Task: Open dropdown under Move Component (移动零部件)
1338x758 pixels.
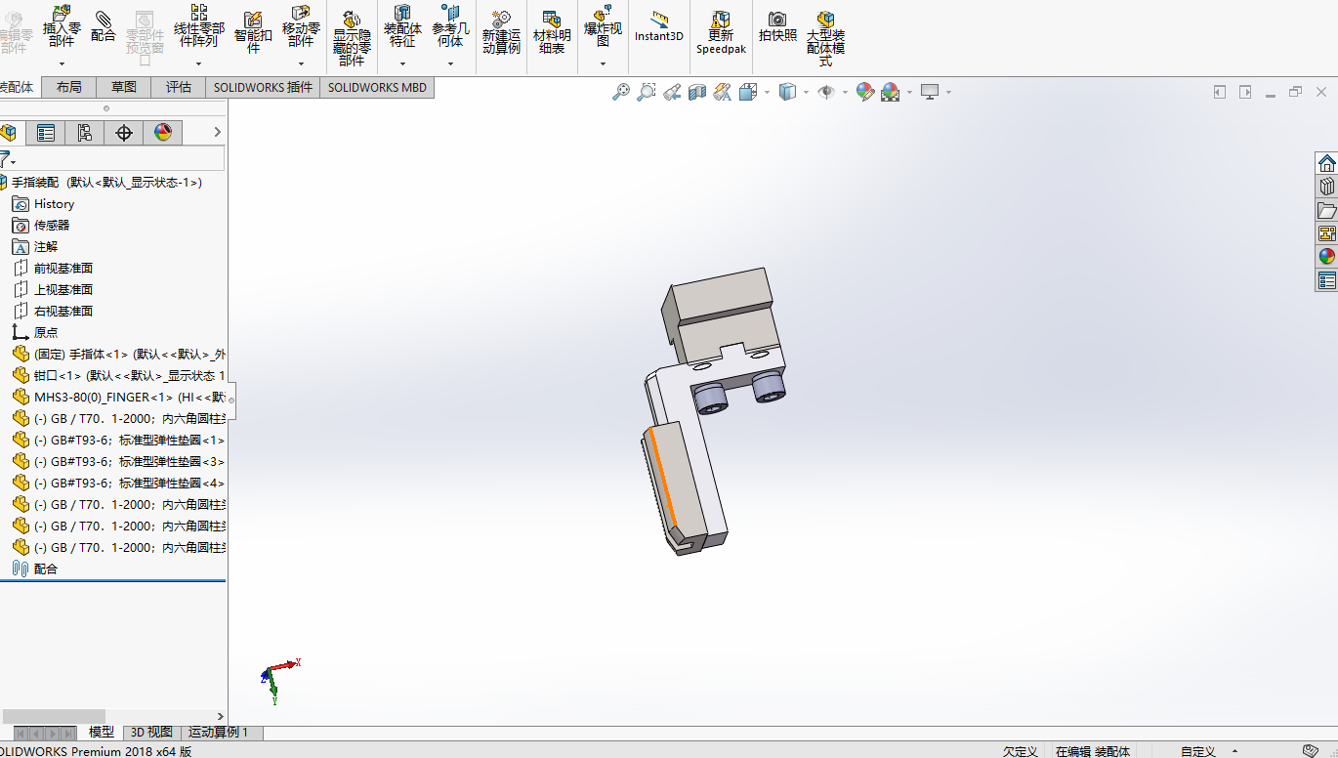Action: pyautogui.click(x=301, y=63)
